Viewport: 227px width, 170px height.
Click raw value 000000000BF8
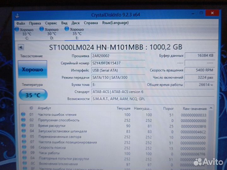[193, 126]
